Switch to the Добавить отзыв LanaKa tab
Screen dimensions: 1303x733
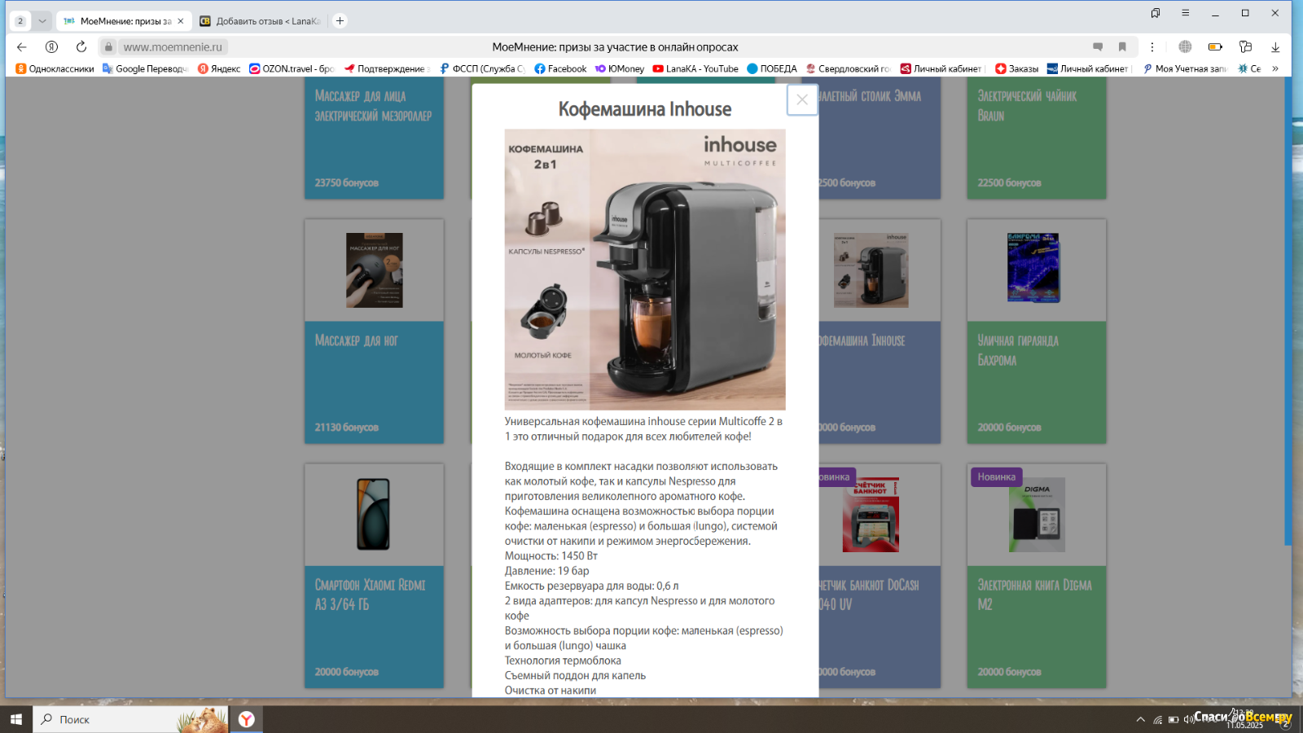(x=260, y=21)
